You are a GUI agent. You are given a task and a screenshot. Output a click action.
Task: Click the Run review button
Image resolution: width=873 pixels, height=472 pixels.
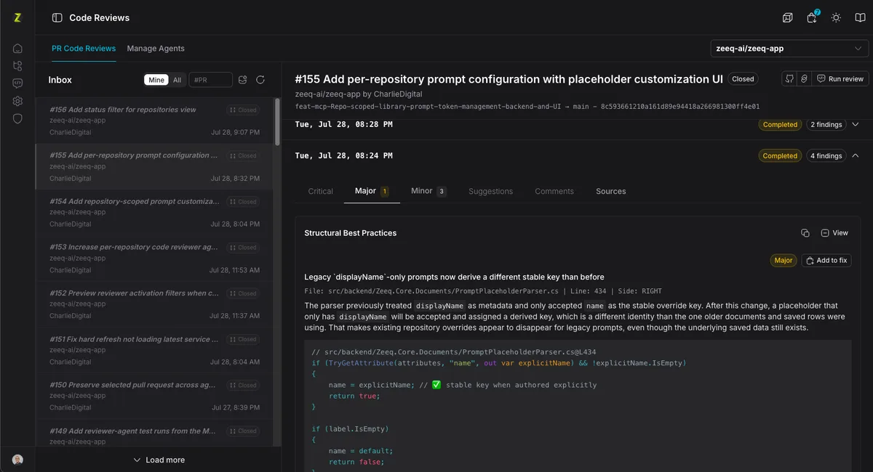click(840, 78)
